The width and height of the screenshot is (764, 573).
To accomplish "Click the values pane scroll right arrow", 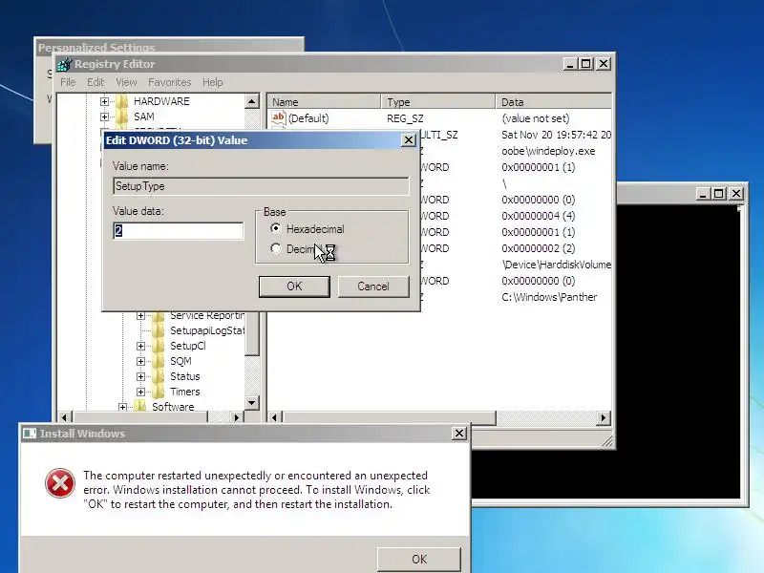I will 604,417.
